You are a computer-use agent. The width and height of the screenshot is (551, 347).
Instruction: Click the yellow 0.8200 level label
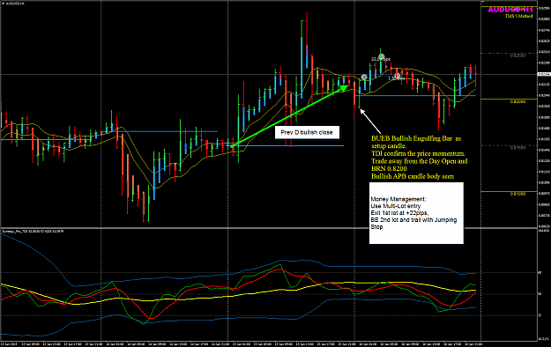pos(518,101)
